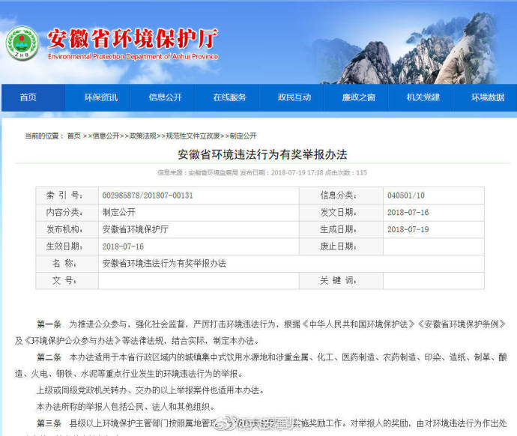This screenshot has height=436, width=517.
Task: Open the 信息公开 navigation menu
Action: [x=165, y=97]
